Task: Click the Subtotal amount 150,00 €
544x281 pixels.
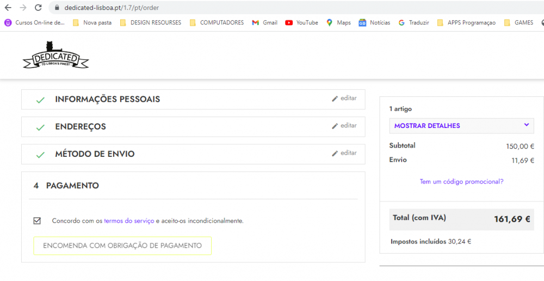Action: pos(520,146)
